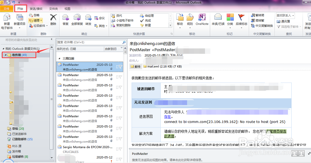Viewport: 311px width, 163px height.
Task: Open the 清理 cleanup dropdown
Action: point(36,20)
